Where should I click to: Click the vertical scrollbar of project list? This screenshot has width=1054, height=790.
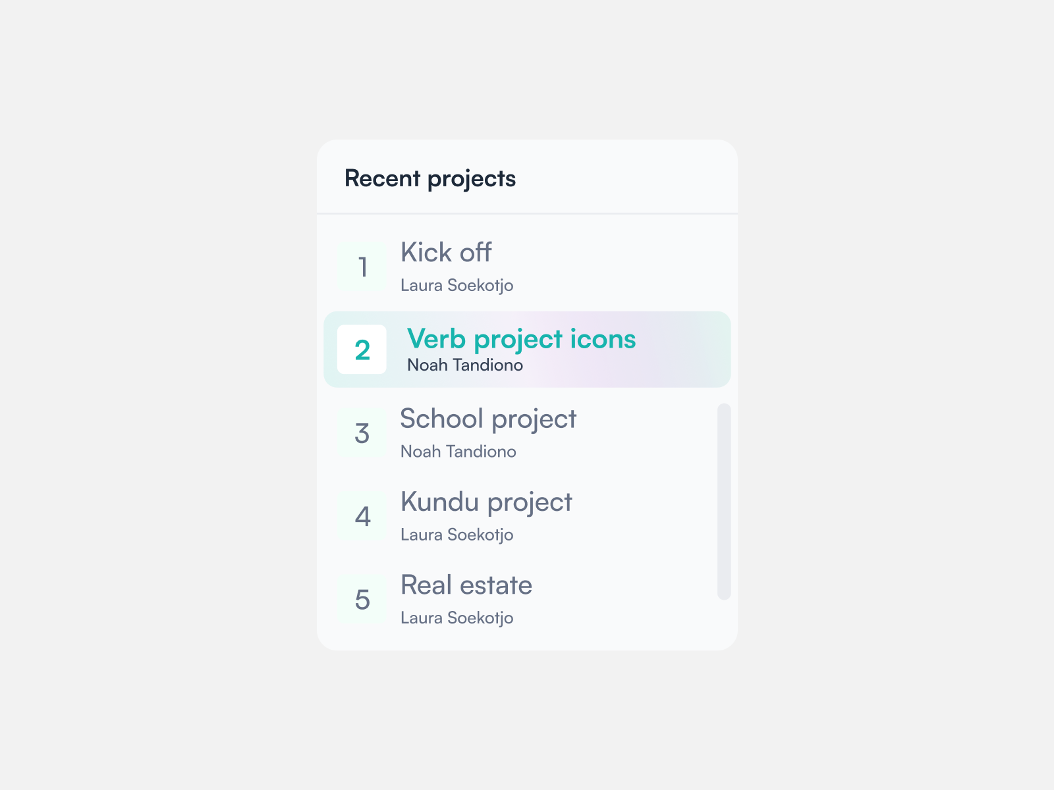724,501
